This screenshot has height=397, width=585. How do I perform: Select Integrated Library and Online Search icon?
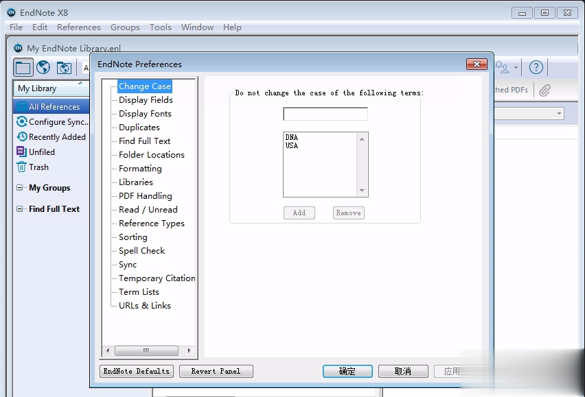click(x=64, y=68)
